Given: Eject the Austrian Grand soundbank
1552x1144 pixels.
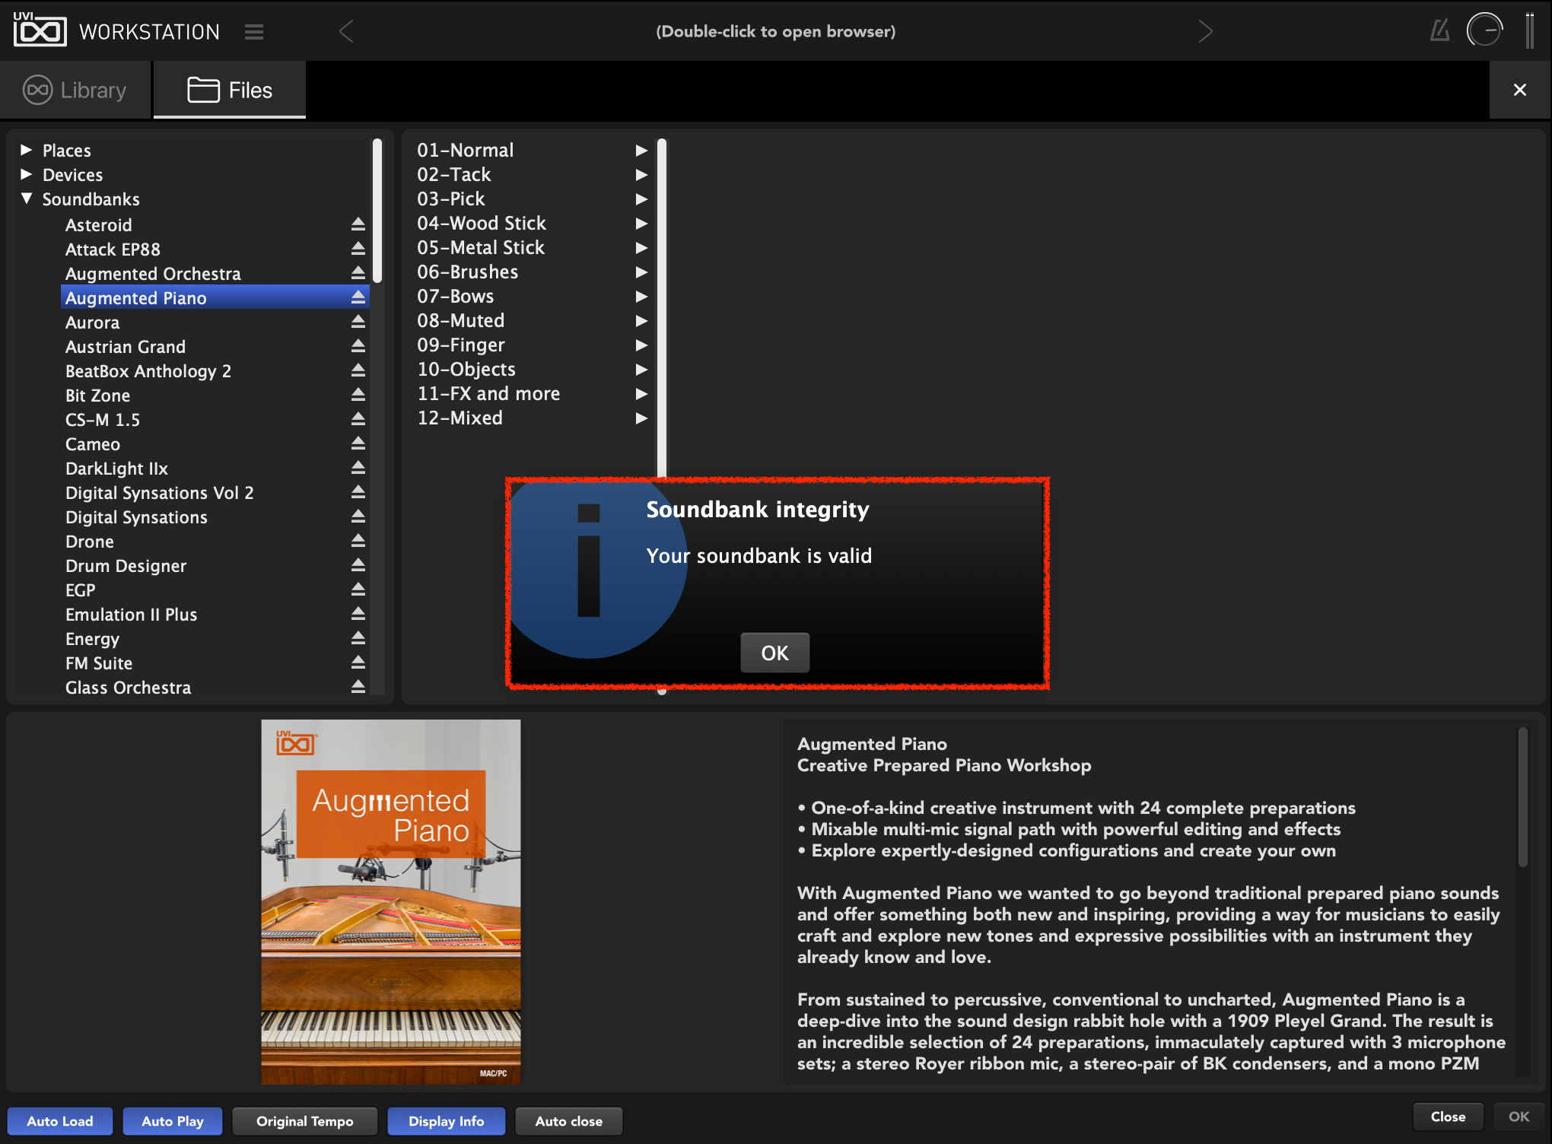Looking at the screenshot, I should coord(358,346).
